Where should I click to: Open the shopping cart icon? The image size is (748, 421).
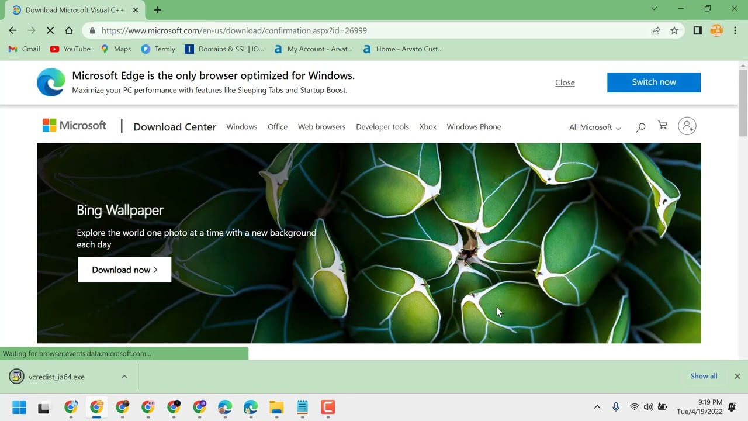(x=663, y=125)
